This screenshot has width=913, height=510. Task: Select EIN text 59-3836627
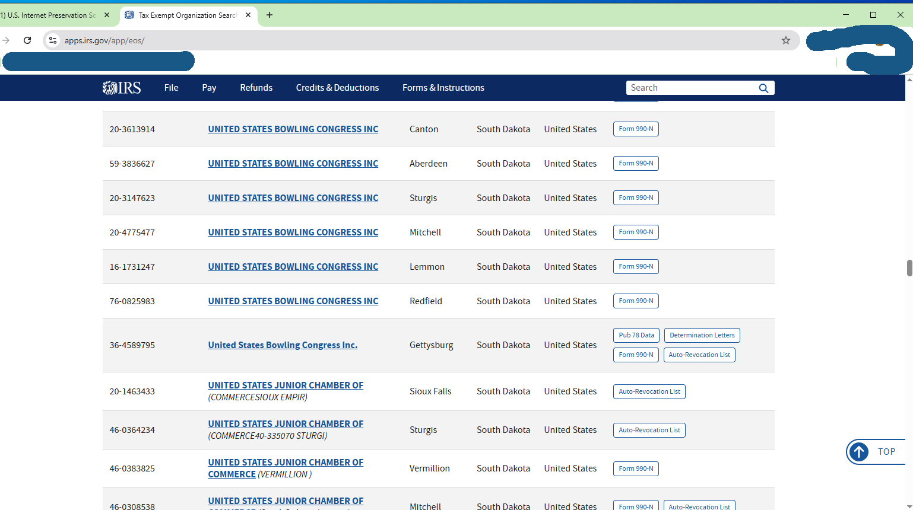(132, 164)
